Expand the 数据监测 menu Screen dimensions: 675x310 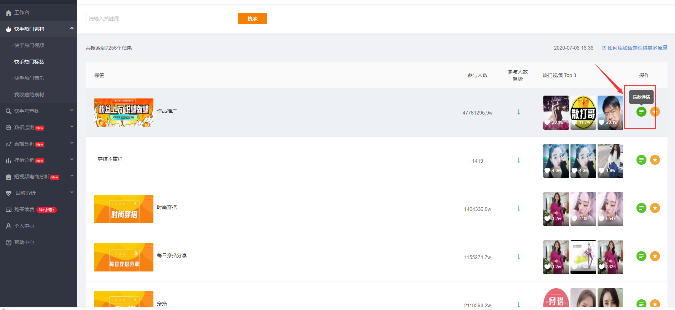(x=72, y=127)
